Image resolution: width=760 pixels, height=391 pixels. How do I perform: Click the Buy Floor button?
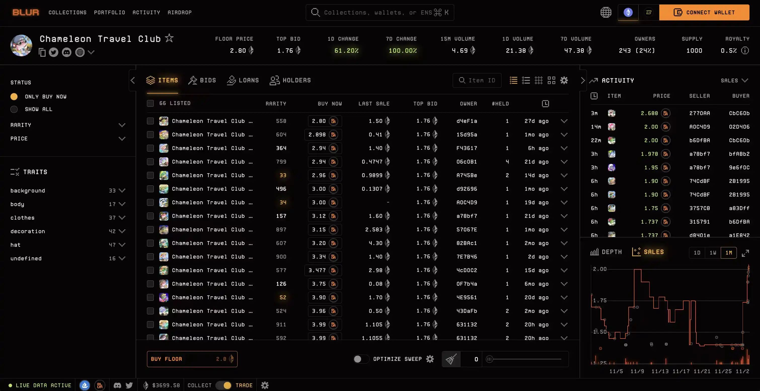[x=192, y=359]
